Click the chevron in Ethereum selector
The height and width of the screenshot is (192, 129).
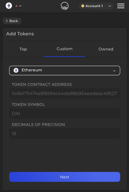[x=114, y=71]
